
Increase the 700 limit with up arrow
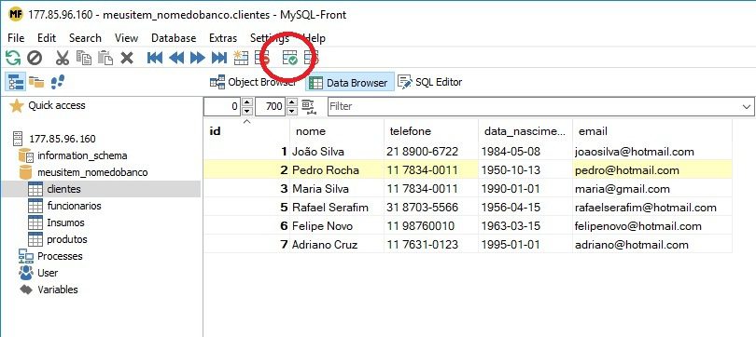292,101
